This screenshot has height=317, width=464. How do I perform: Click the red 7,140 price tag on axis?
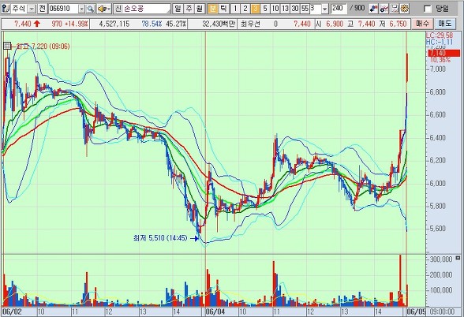point(443,54)
